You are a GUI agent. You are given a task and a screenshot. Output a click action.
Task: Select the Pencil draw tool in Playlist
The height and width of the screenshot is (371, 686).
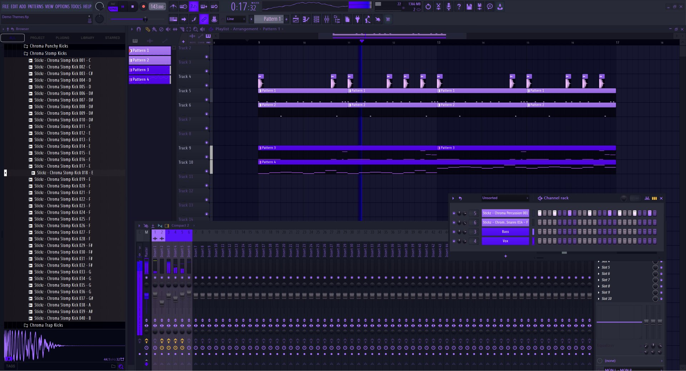(148, 29)
